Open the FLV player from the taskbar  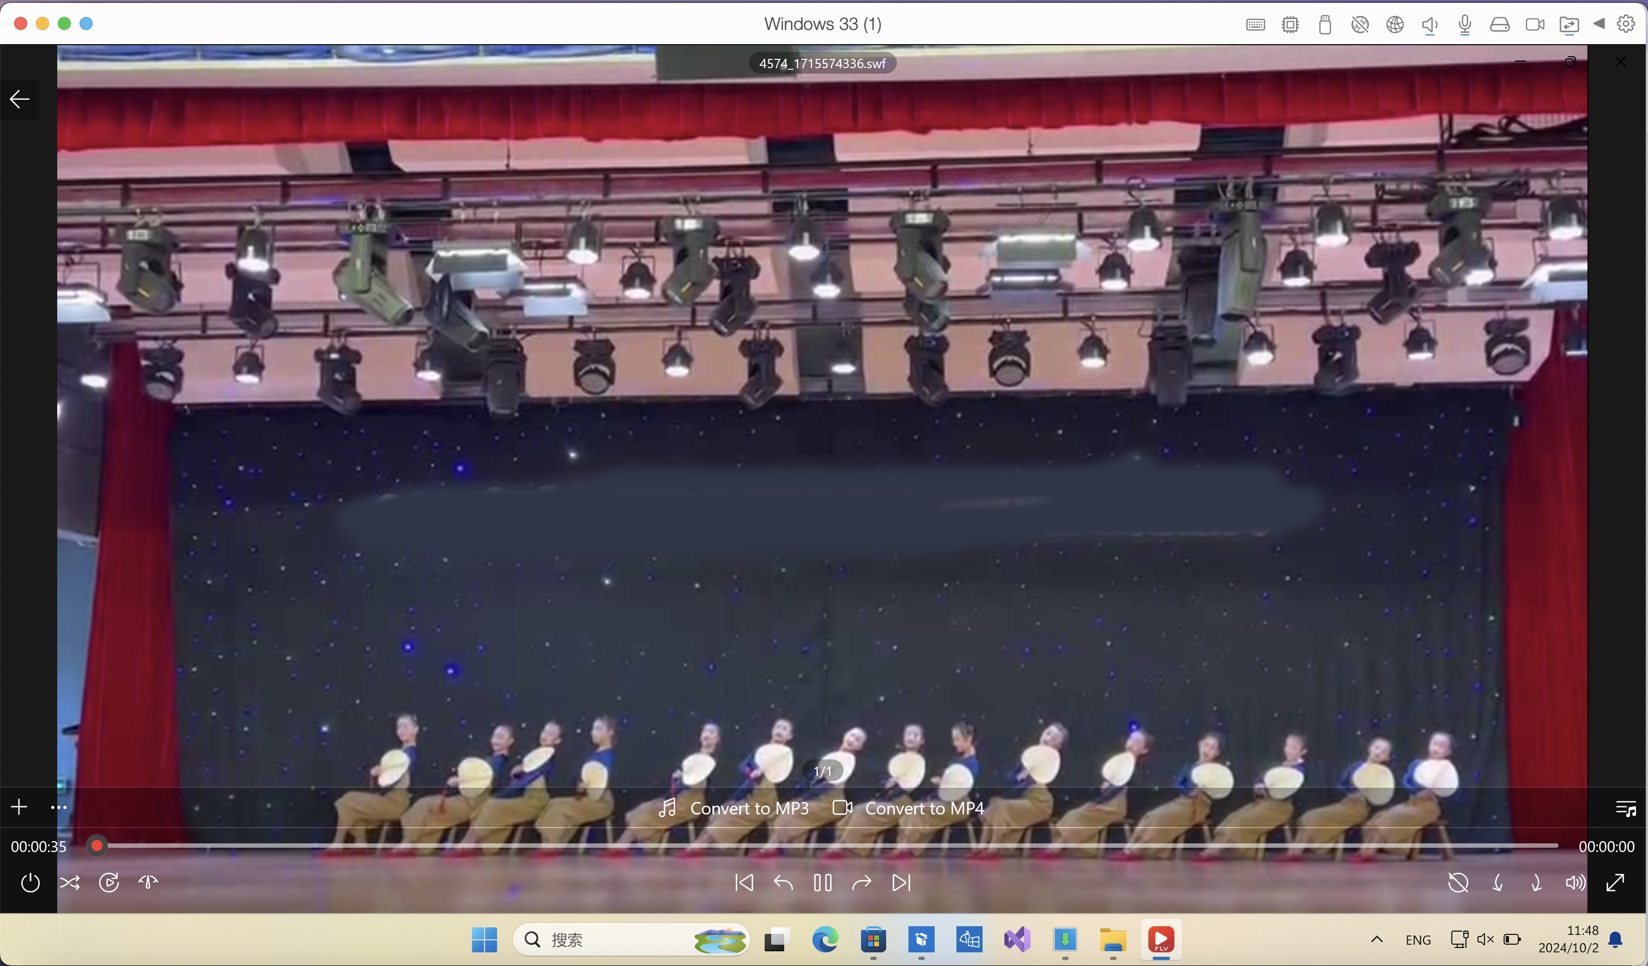tap(1161, 940)
